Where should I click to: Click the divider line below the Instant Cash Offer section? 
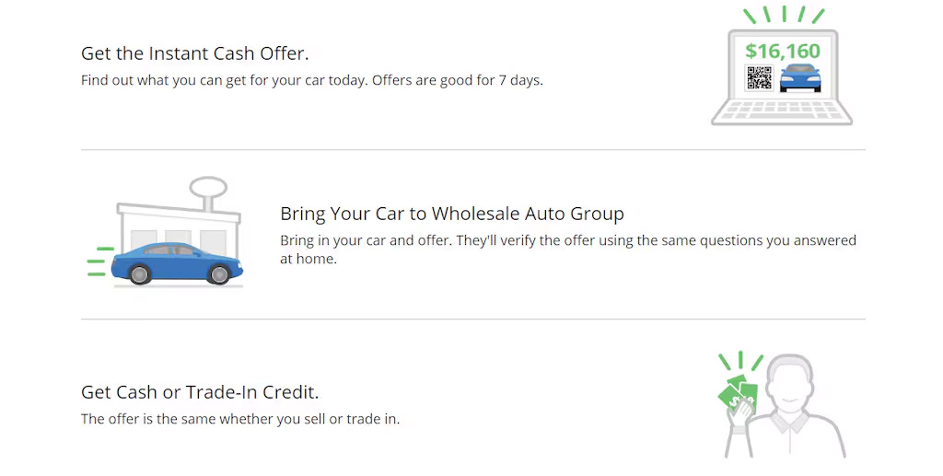(472, 149)
